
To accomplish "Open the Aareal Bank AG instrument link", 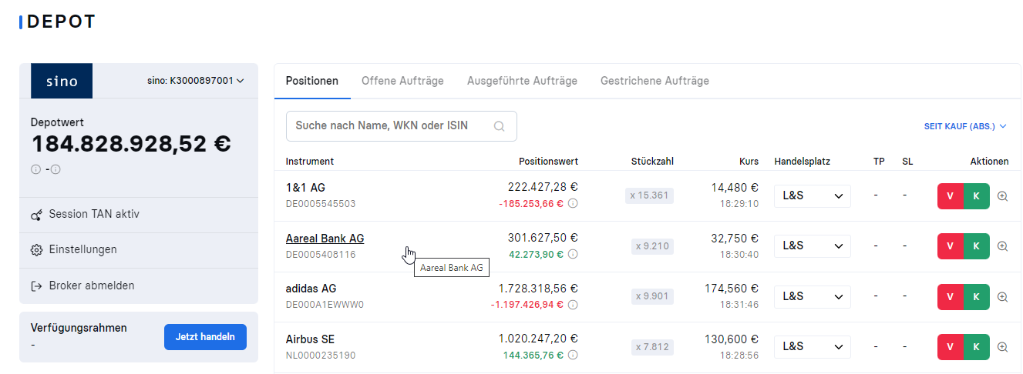I will point(325,239).
